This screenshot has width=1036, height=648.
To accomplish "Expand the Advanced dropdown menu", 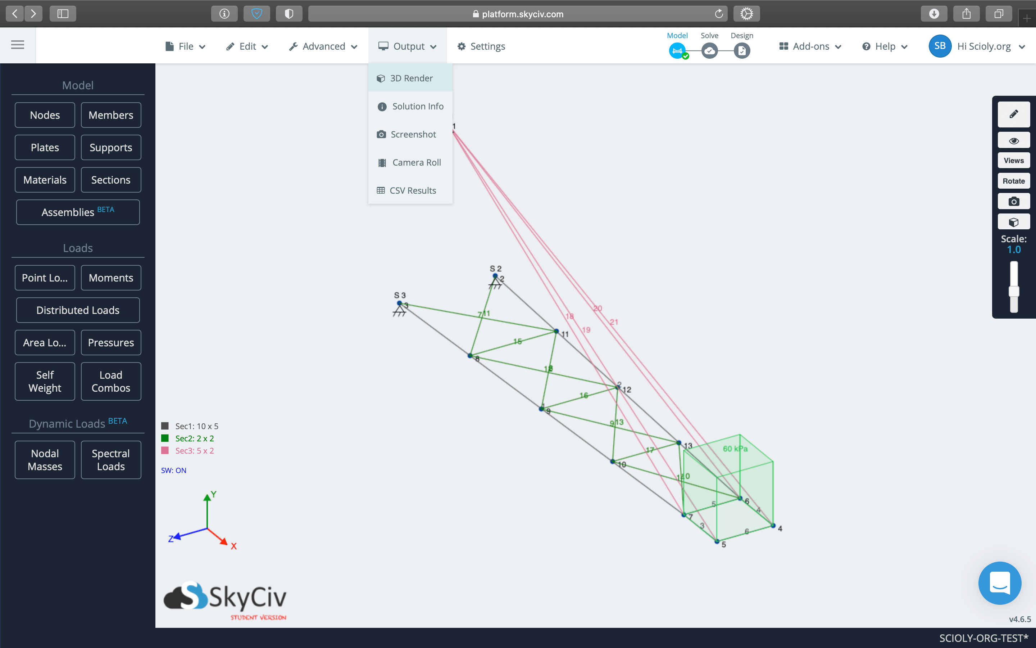I will 323,46.
